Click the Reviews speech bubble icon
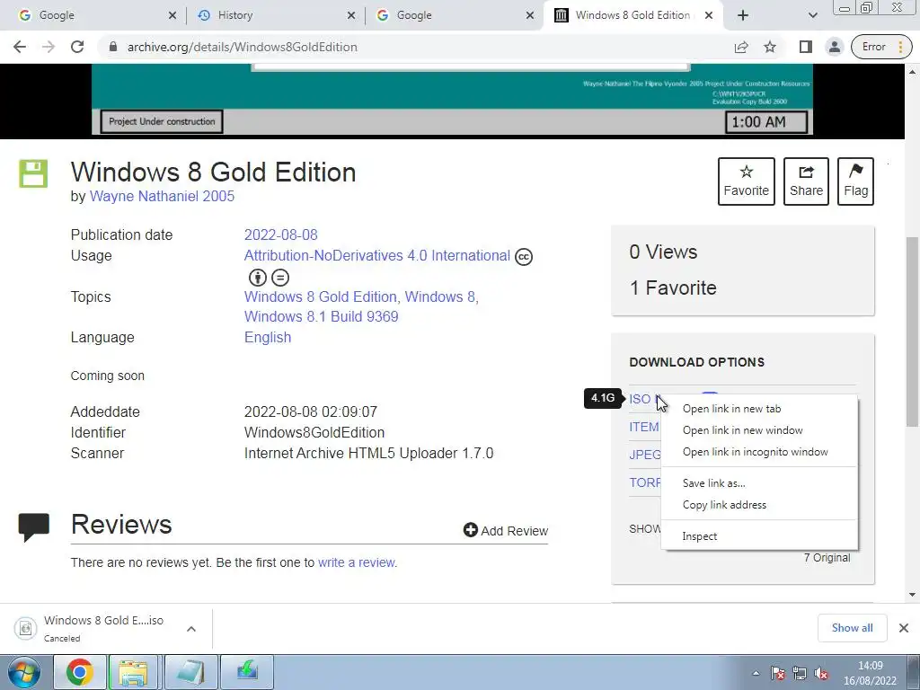Viewport: 920px width, 690px height. [x=33, y=526]
